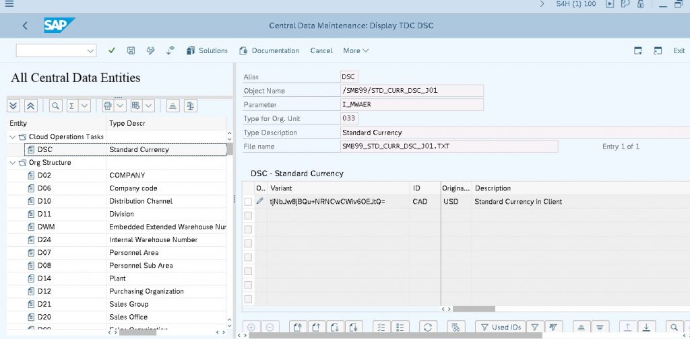Open the SAP main menu hamburger icon
This screenshot has height=339, width=690.
[8, 4]
